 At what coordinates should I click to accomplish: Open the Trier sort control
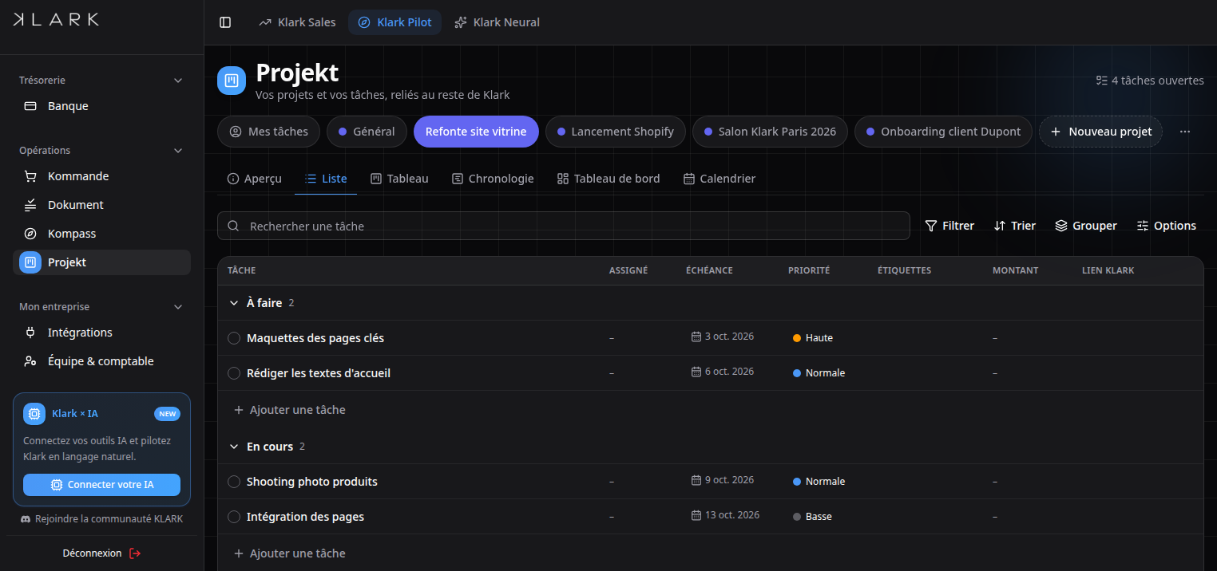(x=1015, y=226)
